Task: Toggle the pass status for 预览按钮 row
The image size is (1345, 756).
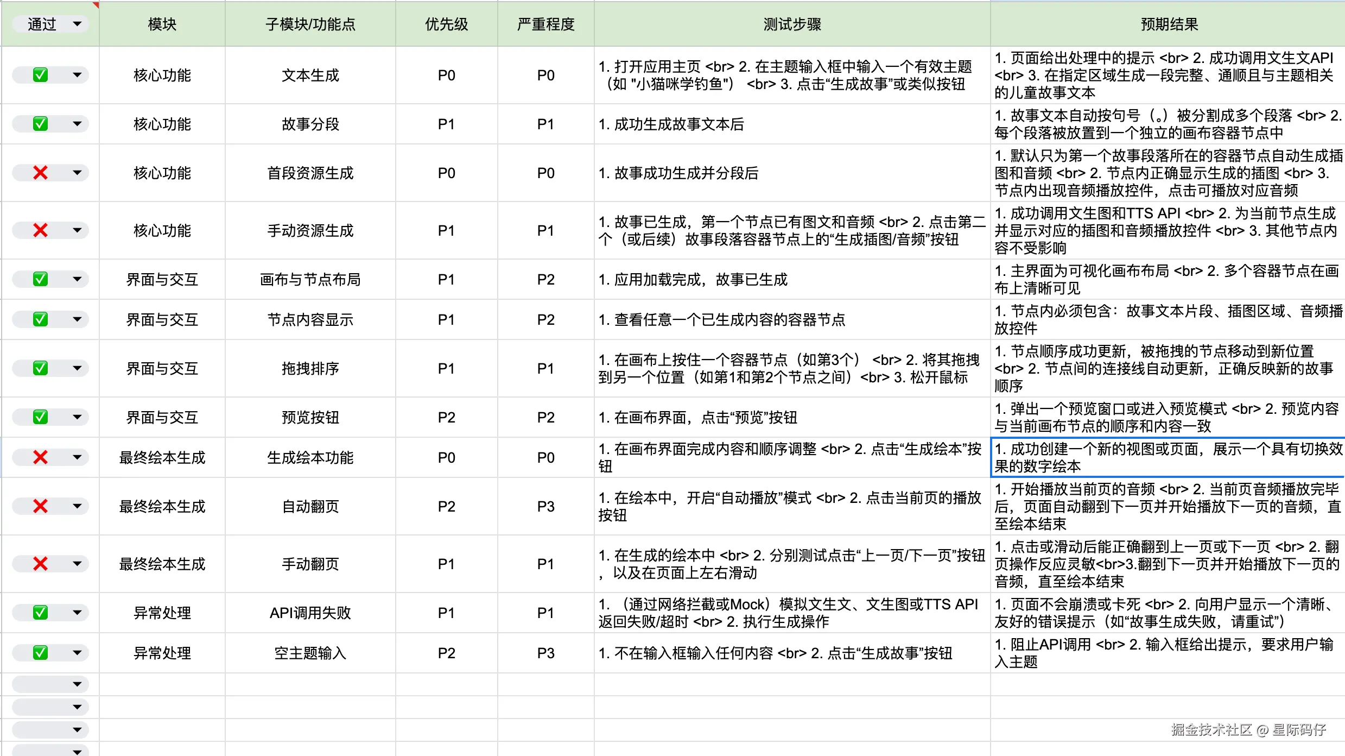Action: click(40, 417)
